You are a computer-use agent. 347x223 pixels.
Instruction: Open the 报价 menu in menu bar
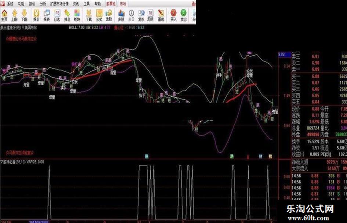32,4
